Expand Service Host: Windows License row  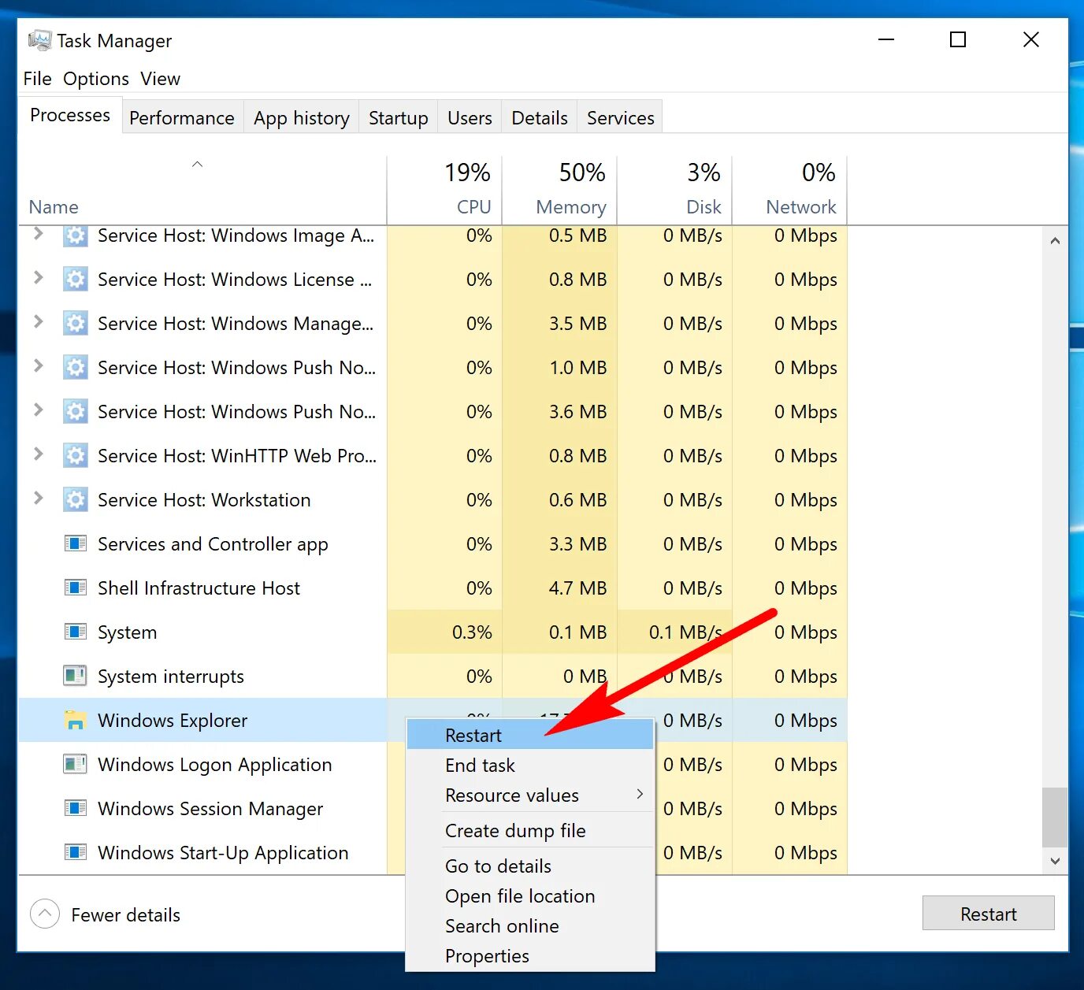(38, 277)
